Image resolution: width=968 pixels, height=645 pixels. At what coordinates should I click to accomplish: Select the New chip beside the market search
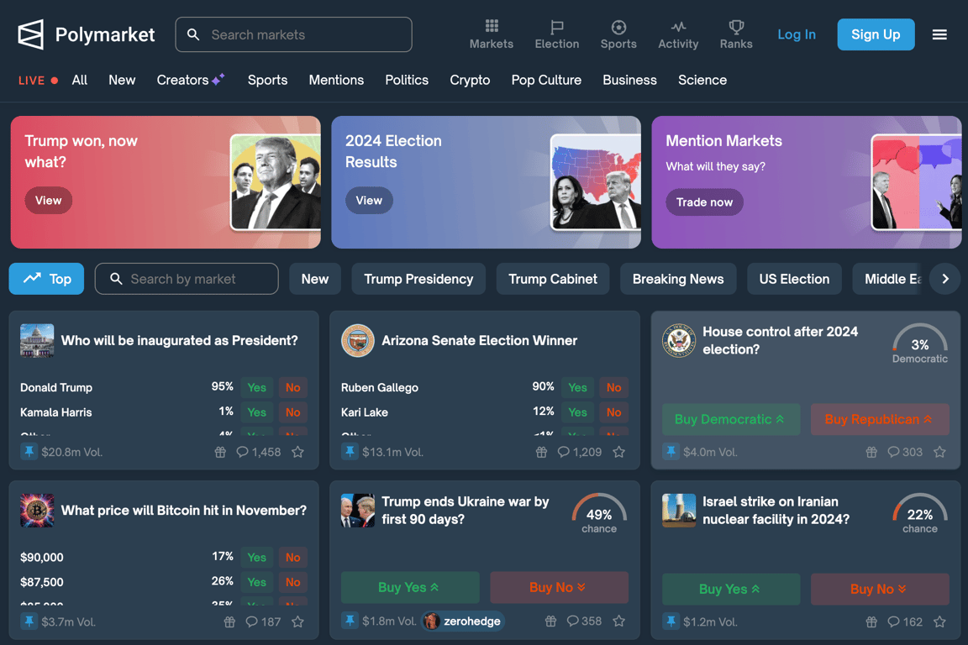point(315,279)
